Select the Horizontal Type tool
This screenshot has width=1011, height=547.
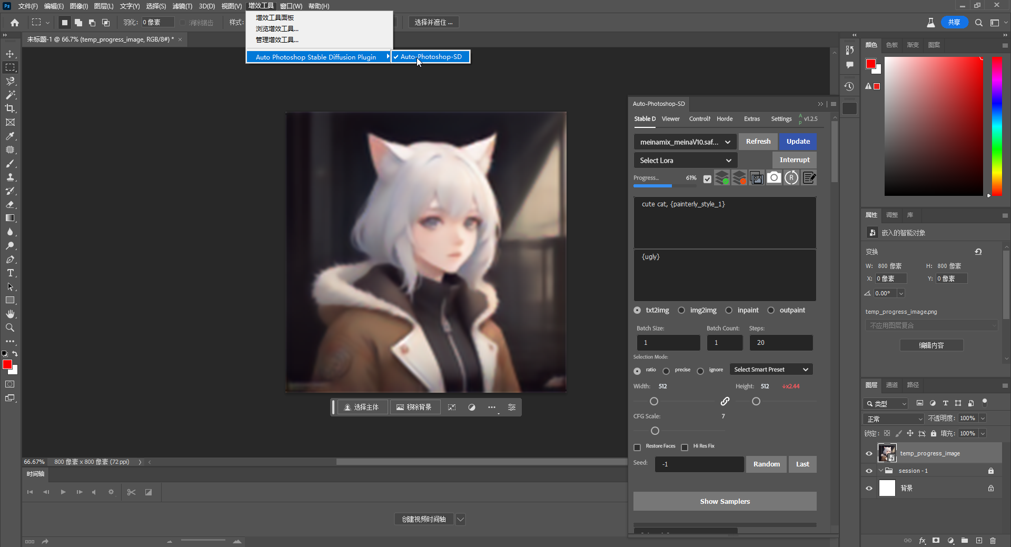pyautogui.click(x=10, y=273)
